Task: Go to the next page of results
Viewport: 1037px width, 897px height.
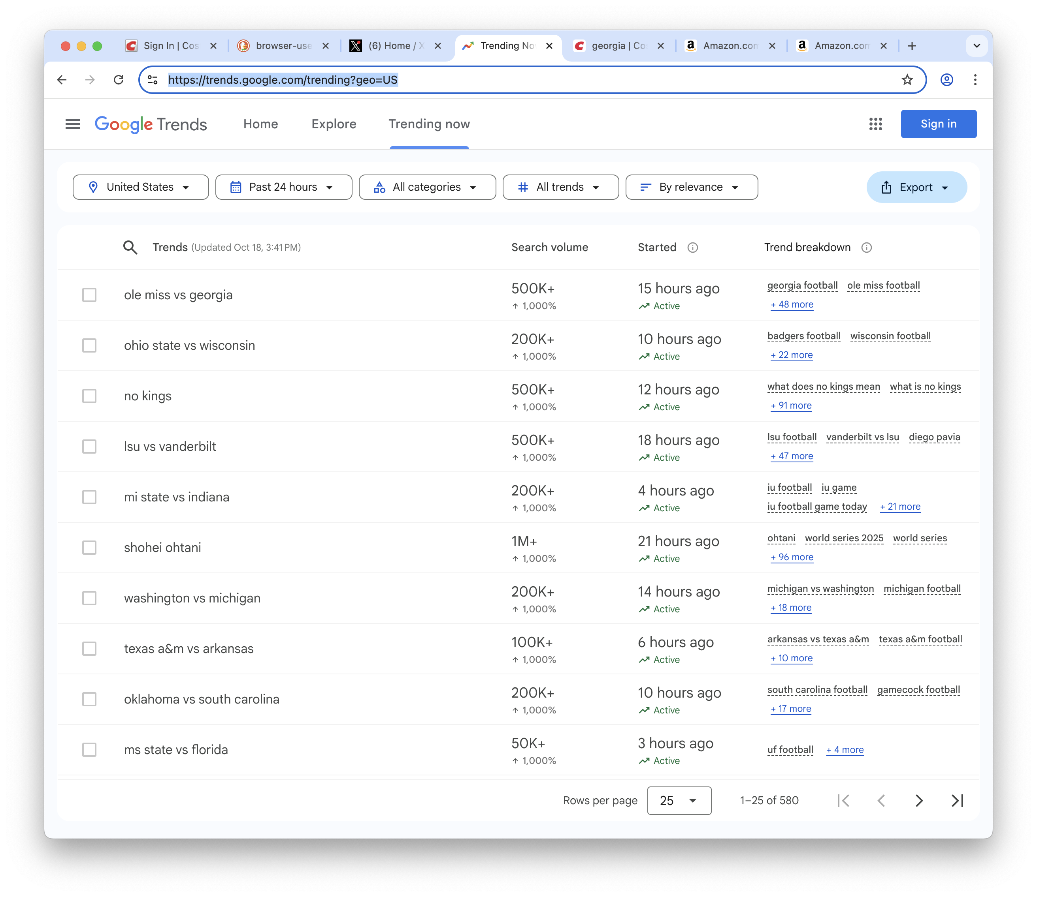Action: (x=919, y=800)
